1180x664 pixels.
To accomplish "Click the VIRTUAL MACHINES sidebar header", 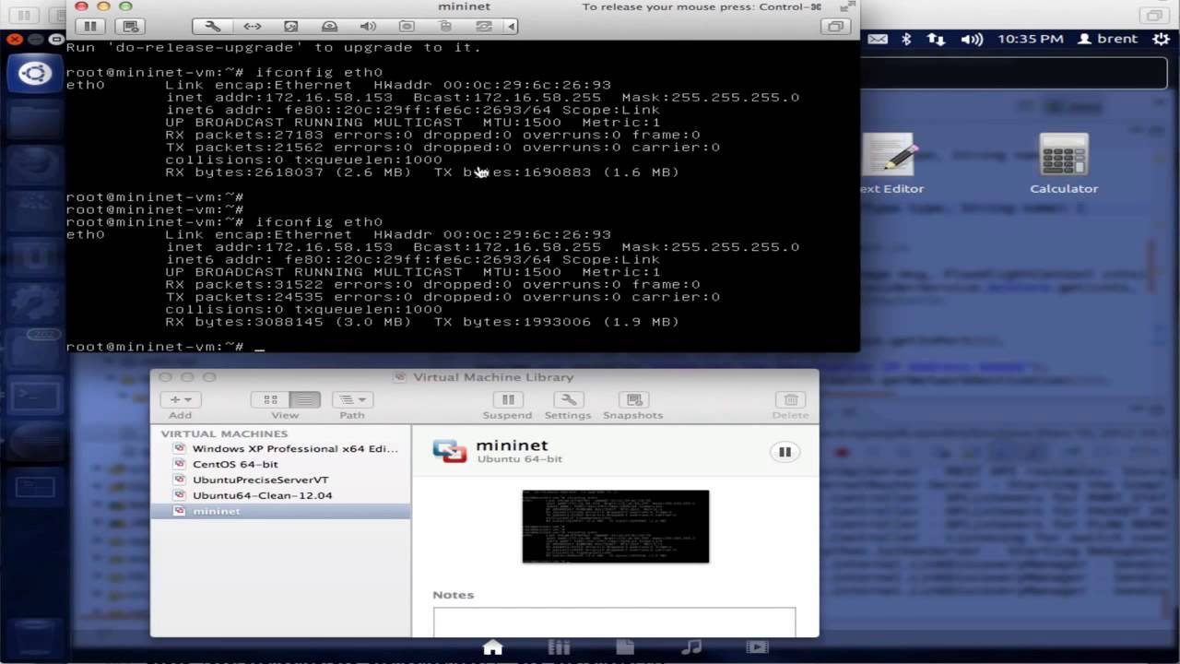I will coord(224,433).
